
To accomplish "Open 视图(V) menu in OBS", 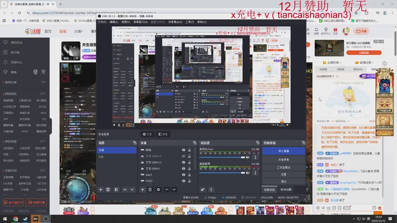I will click(x=126, y=22).
